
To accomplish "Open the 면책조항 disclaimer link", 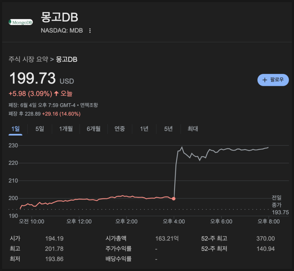I will [89, 105].
